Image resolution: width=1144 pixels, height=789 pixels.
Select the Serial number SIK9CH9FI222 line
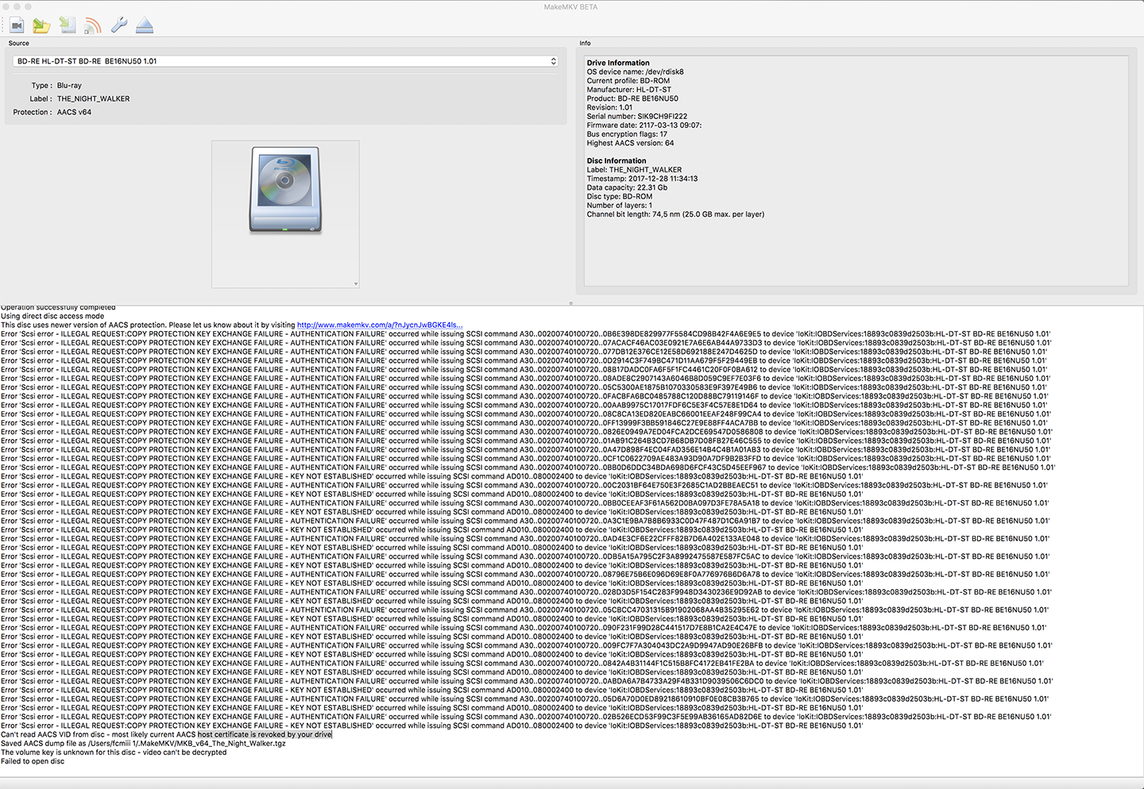[637, 117]
